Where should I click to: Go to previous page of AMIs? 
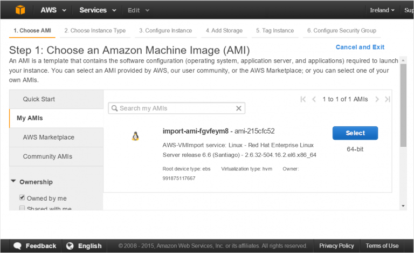point(314,99)
